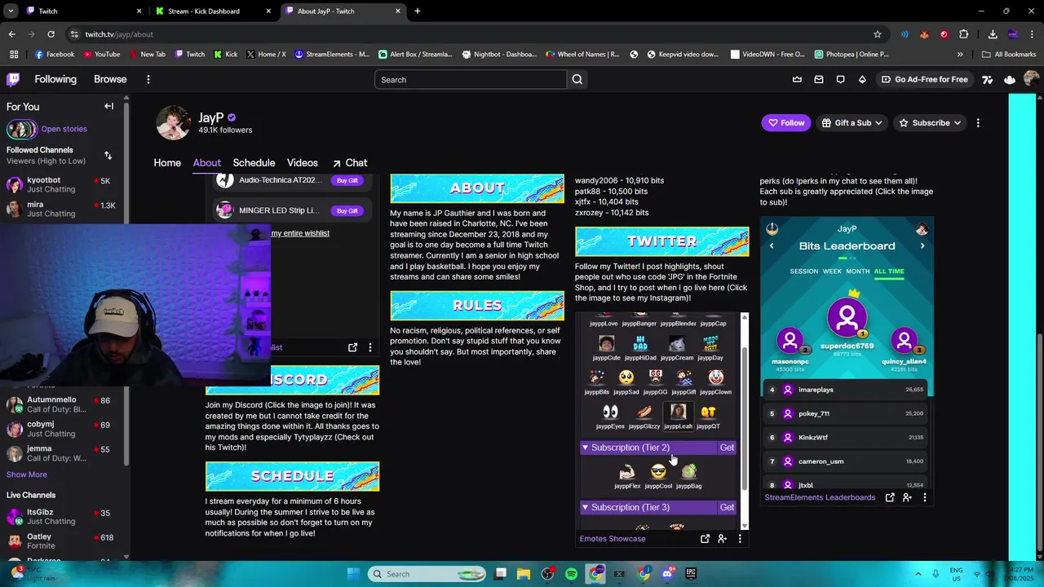Click the Twitter panel banner

pyautogui.click(x=661, y=241)
